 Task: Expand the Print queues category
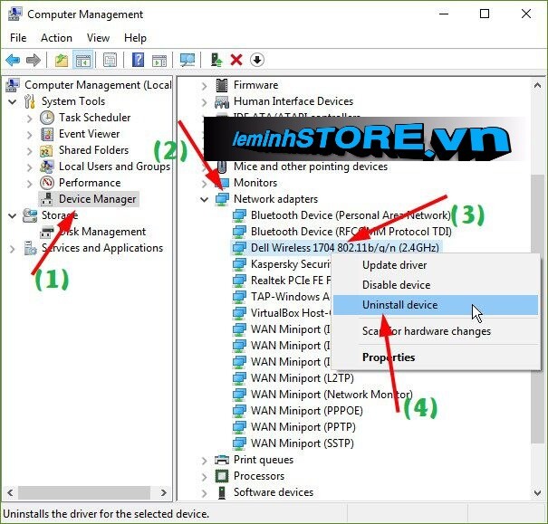pos(205,461)
